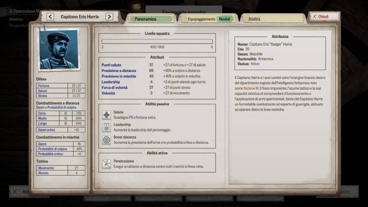Click the Leadership passive ability badge icon
The image size is (368, 207).
click(x=106, y=127)
